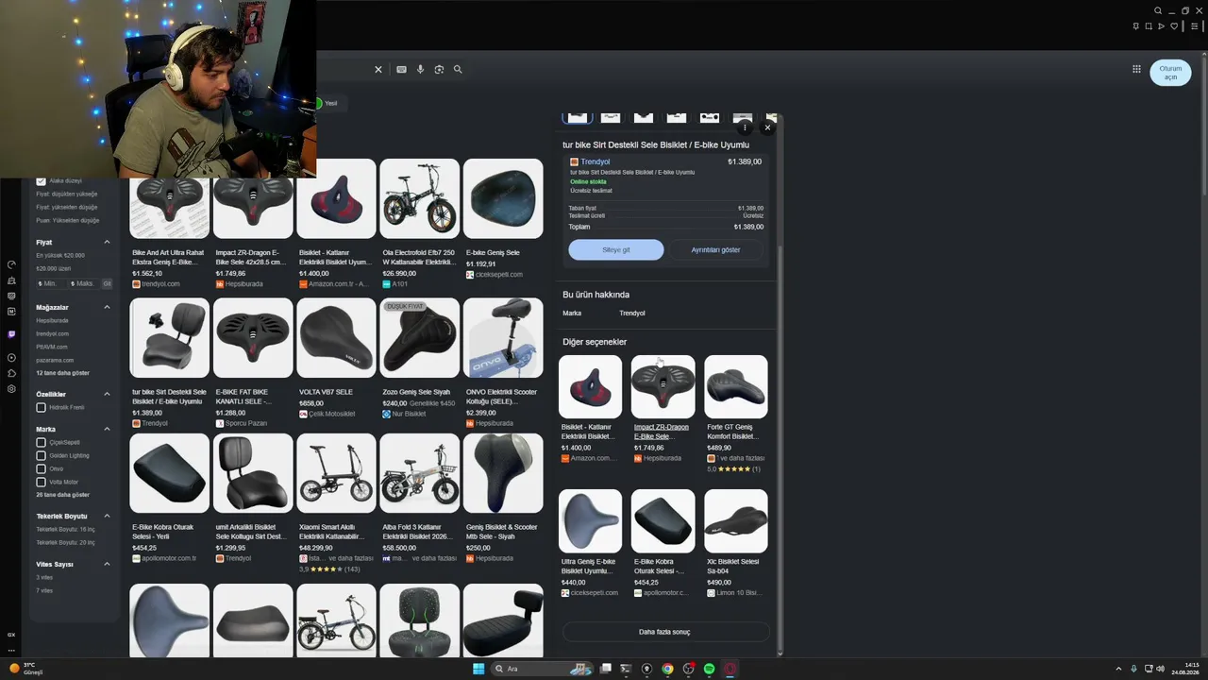
Task: Tick the Onvo brand checkbox
Action: pyautogui.click(x=41, y=468)
